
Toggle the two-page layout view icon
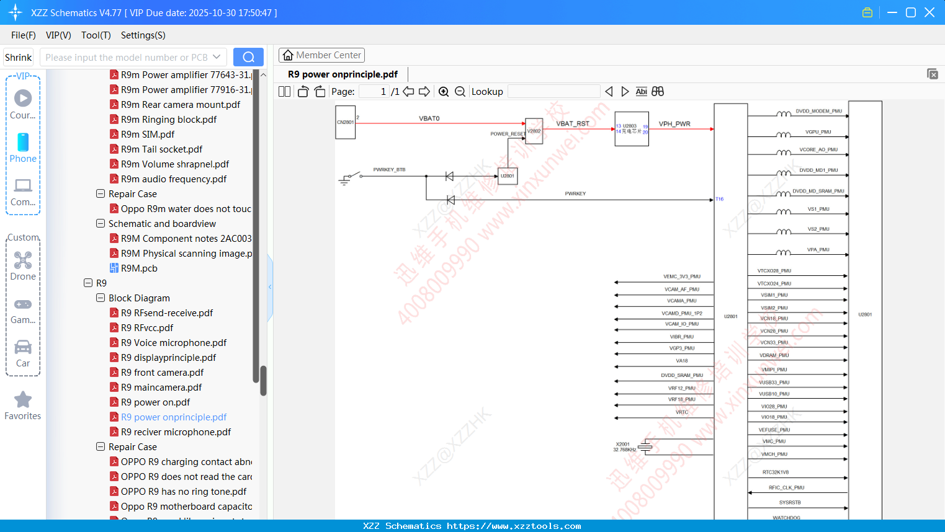pos(284,92)
